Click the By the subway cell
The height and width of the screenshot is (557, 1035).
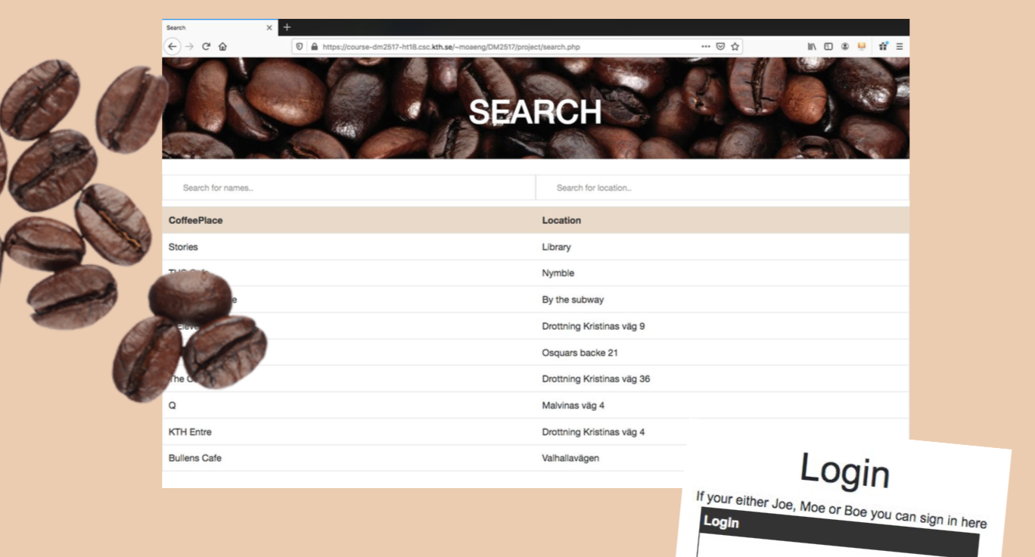click(573, 300)
